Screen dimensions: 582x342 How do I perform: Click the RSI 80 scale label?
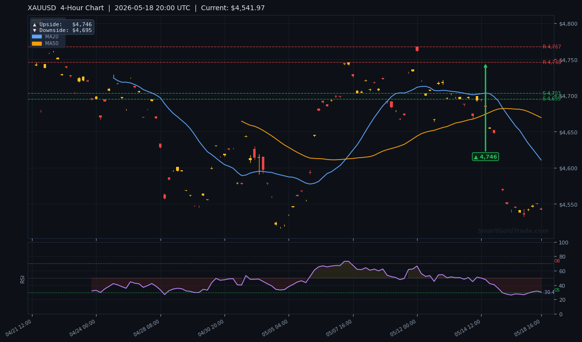(562, 257)
